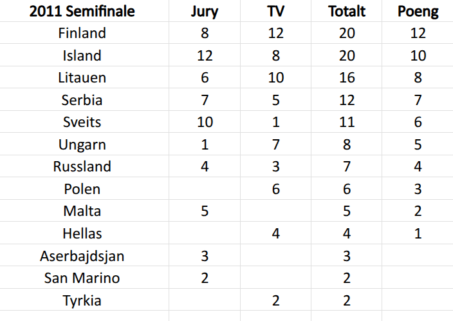Click the Hellas cell
Viewport: 453px width, 321px height.
[82, 233]
